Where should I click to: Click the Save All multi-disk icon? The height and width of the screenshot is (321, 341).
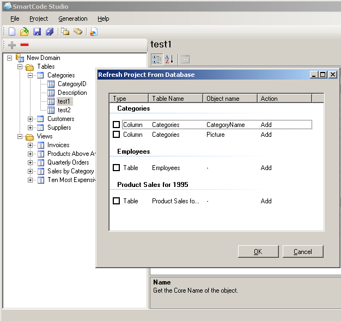[x=50, y=32]
